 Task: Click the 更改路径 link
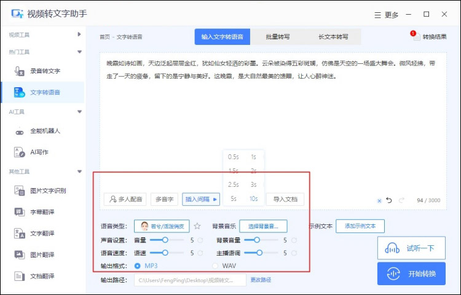(x=261, y=280)
